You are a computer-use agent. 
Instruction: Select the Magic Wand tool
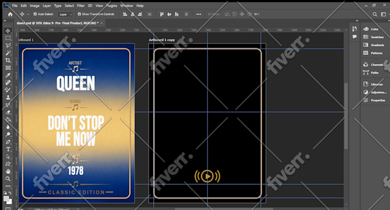pos(8,53)
